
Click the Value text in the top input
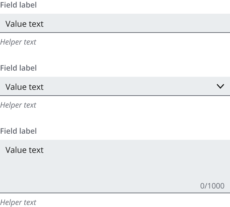25,24
